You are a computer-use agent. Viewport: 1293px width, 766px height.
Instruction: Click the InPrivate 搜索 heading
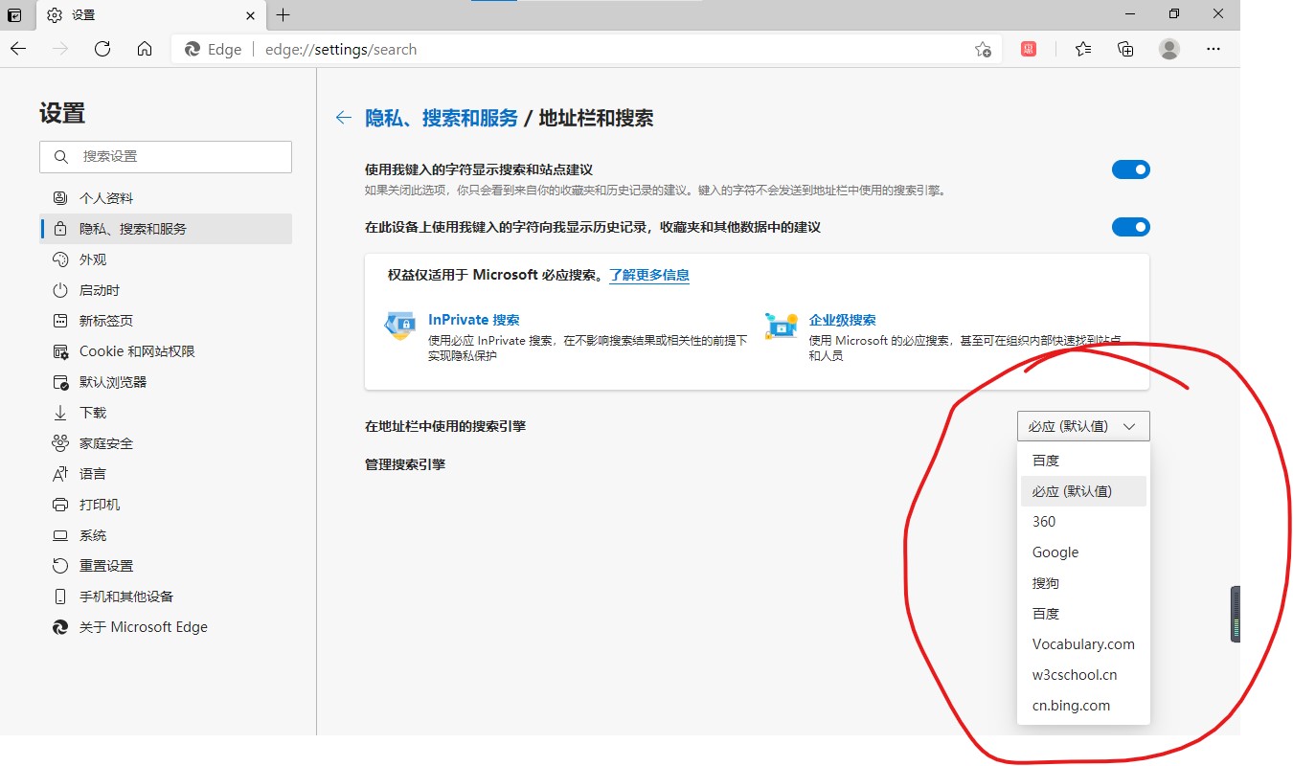pyautogui.click(x=474, y=320)
